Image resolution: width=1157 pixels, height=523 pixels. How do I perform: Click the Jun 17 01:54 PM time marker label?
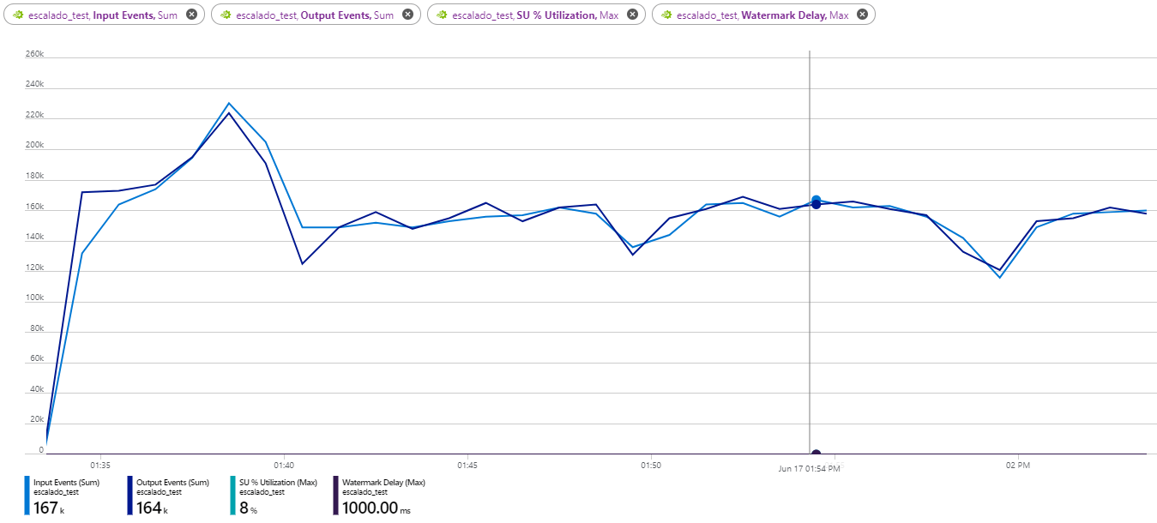pos(809,469)
